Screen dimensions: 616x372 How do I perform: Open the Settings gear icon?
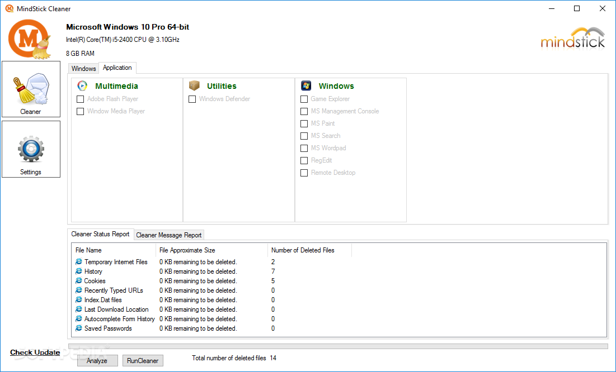(31, 149)
